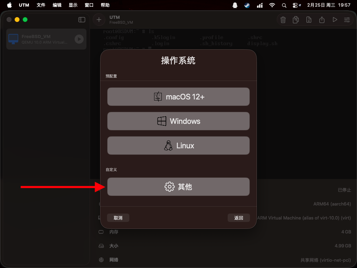Click the clone VM copy icon

point(296,20)
